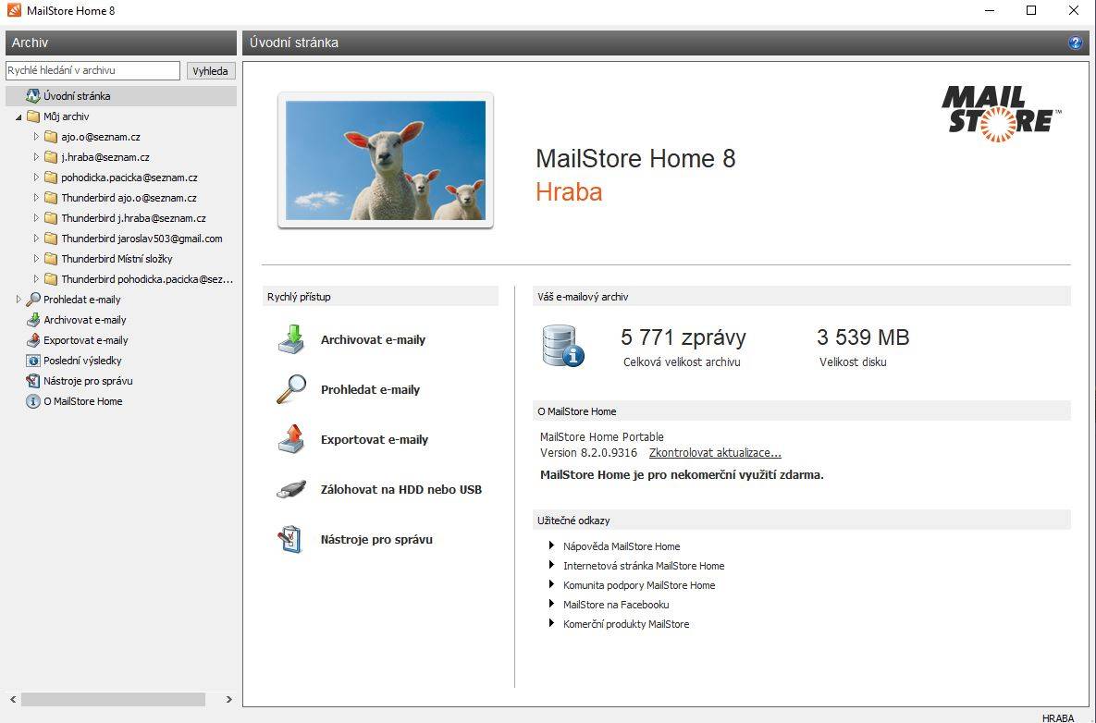
Task: Open Komerční produkty MailStore link
Action: click(626, 624)
